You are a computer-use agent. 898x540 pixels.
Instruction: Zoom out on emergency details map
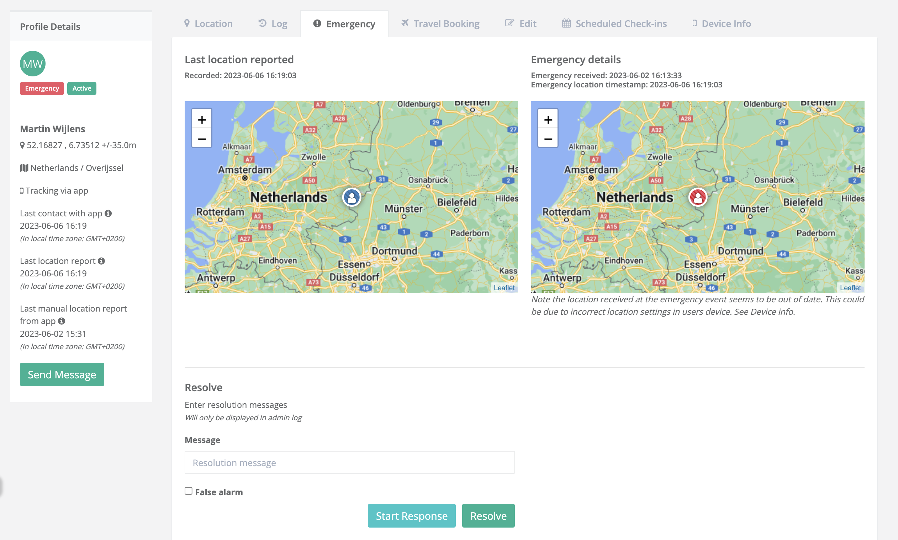(548, 139)
